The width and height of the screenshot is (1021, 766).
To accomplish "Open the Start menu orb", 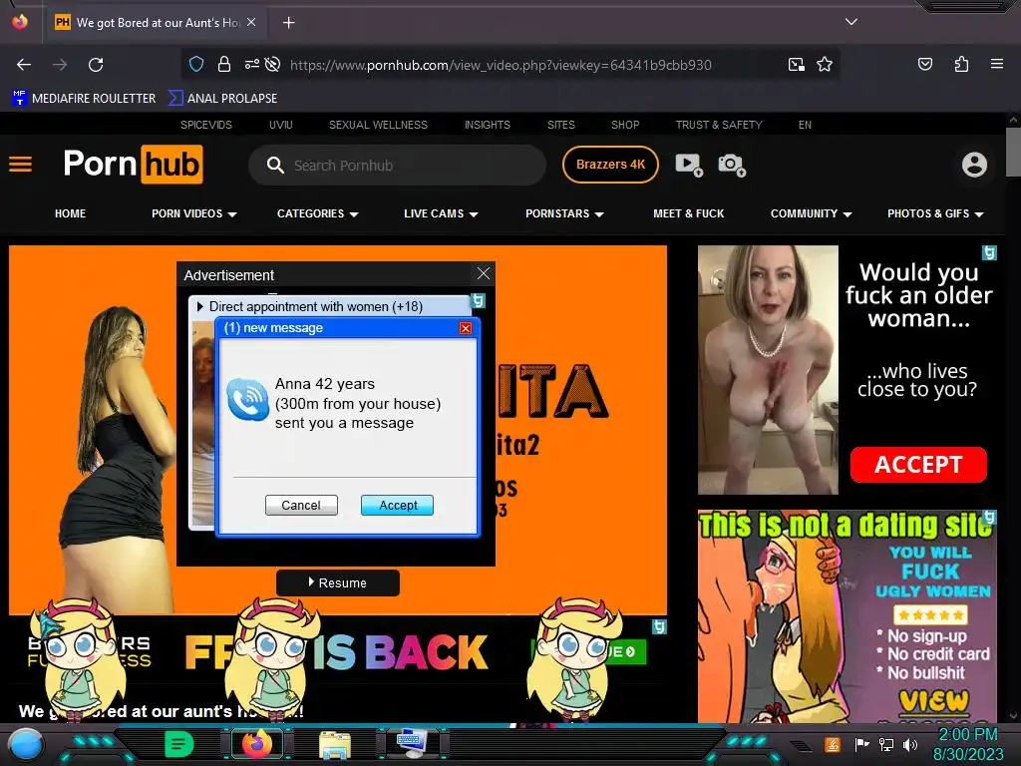I will point(26,746).
